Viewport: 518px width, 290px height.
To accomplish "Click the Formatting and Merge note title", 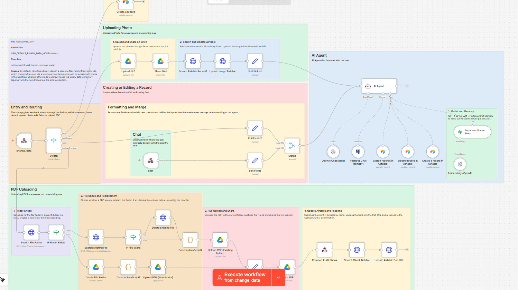I will [x=127, y=107].
